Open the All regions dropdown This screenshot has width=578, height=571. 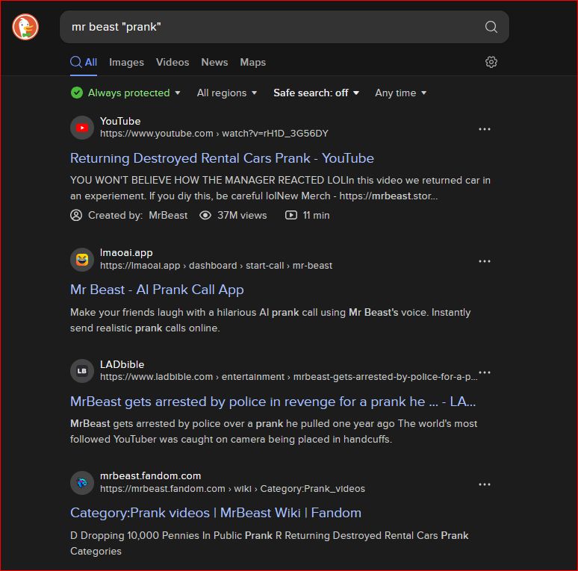click(227, 93)
